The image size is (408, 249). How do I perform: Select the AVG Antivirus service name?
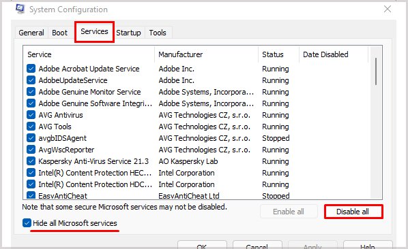pos(61,115)
